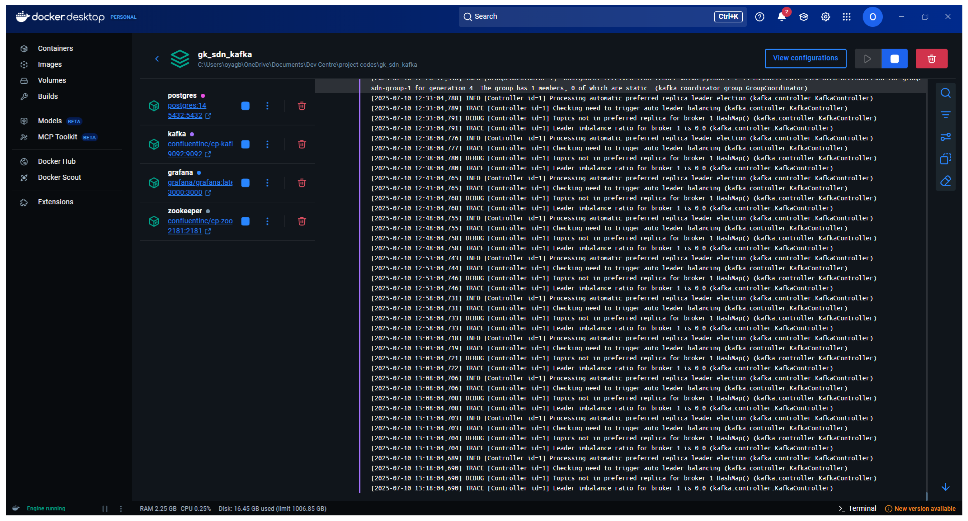Stop the kafka container
This screenshot has width=968, height=521.
[x=245, y=144]
